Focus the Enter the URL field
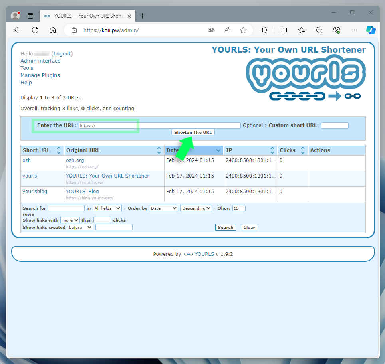 160,125
